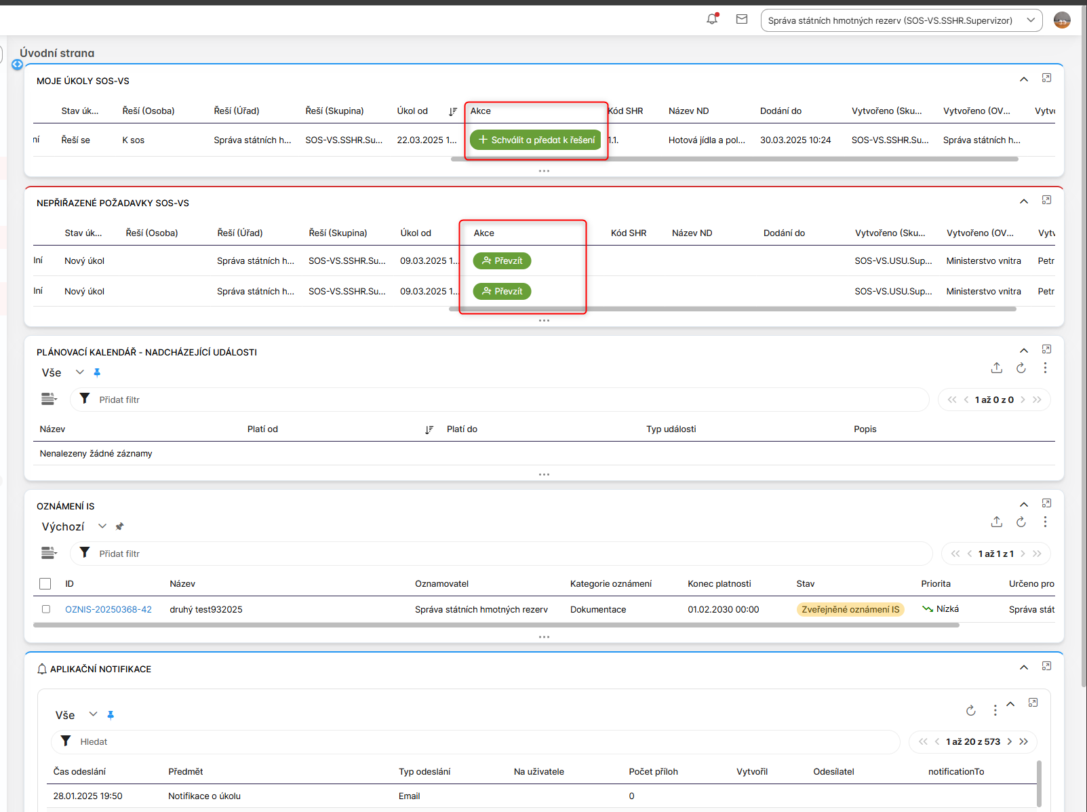
Task: Click the first Převzít button
Action: point(502,260)
